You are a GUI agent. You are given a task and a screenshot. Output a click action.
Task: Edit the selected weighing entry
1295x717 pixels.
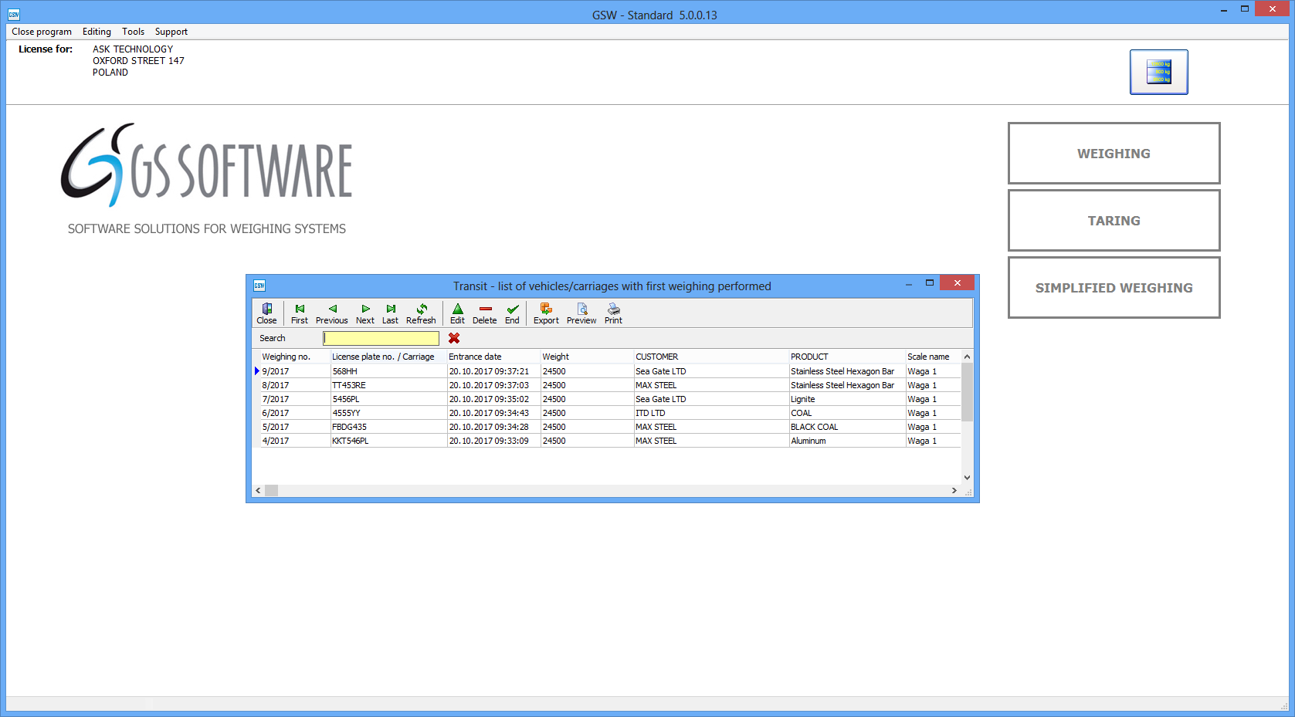click(x=457, y=313)
